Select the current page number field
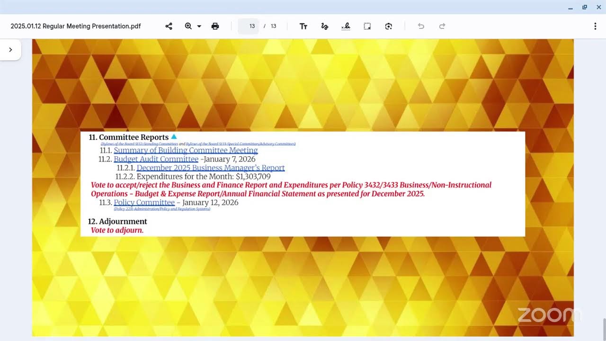The height and width of the screenshot is (341, 606). (x=249, y=26)
